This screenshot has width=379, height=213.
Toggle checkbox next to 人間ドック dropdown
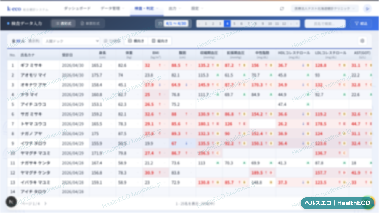tap(106, 41)
